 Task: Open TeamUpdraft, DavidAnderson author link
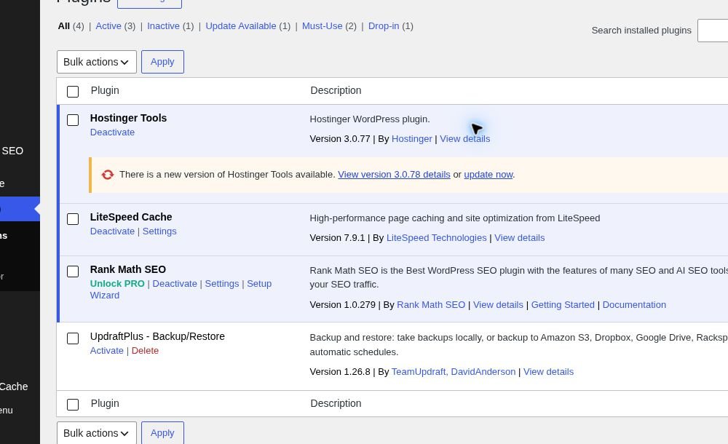pyautogui.click(x=454, y=371)
